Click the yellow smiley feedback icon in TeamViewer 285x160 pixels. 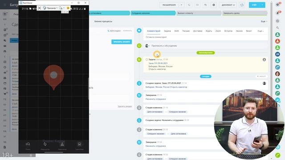68,8
